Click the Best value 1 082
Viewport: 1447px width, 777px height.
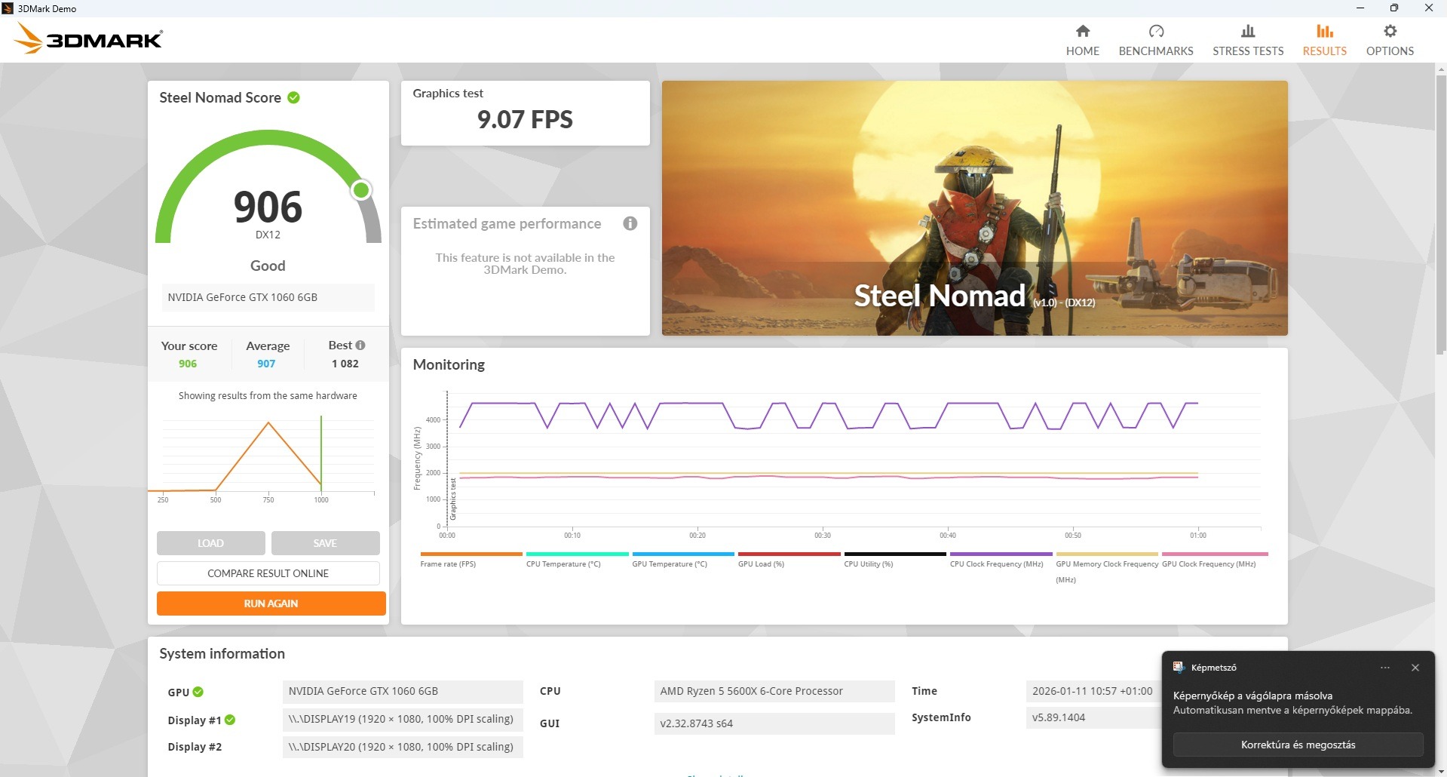(x=345, y=364)
